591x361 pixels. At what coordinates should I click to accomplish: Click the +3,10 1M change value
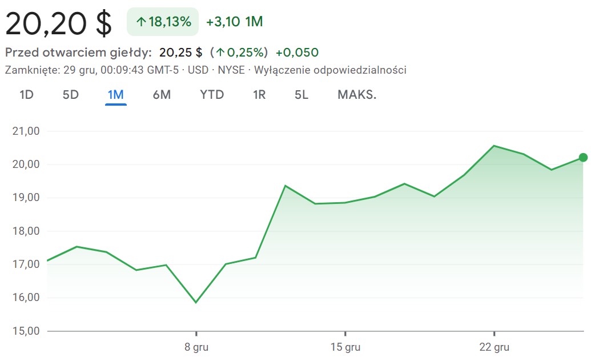click(x=234, y=22)
